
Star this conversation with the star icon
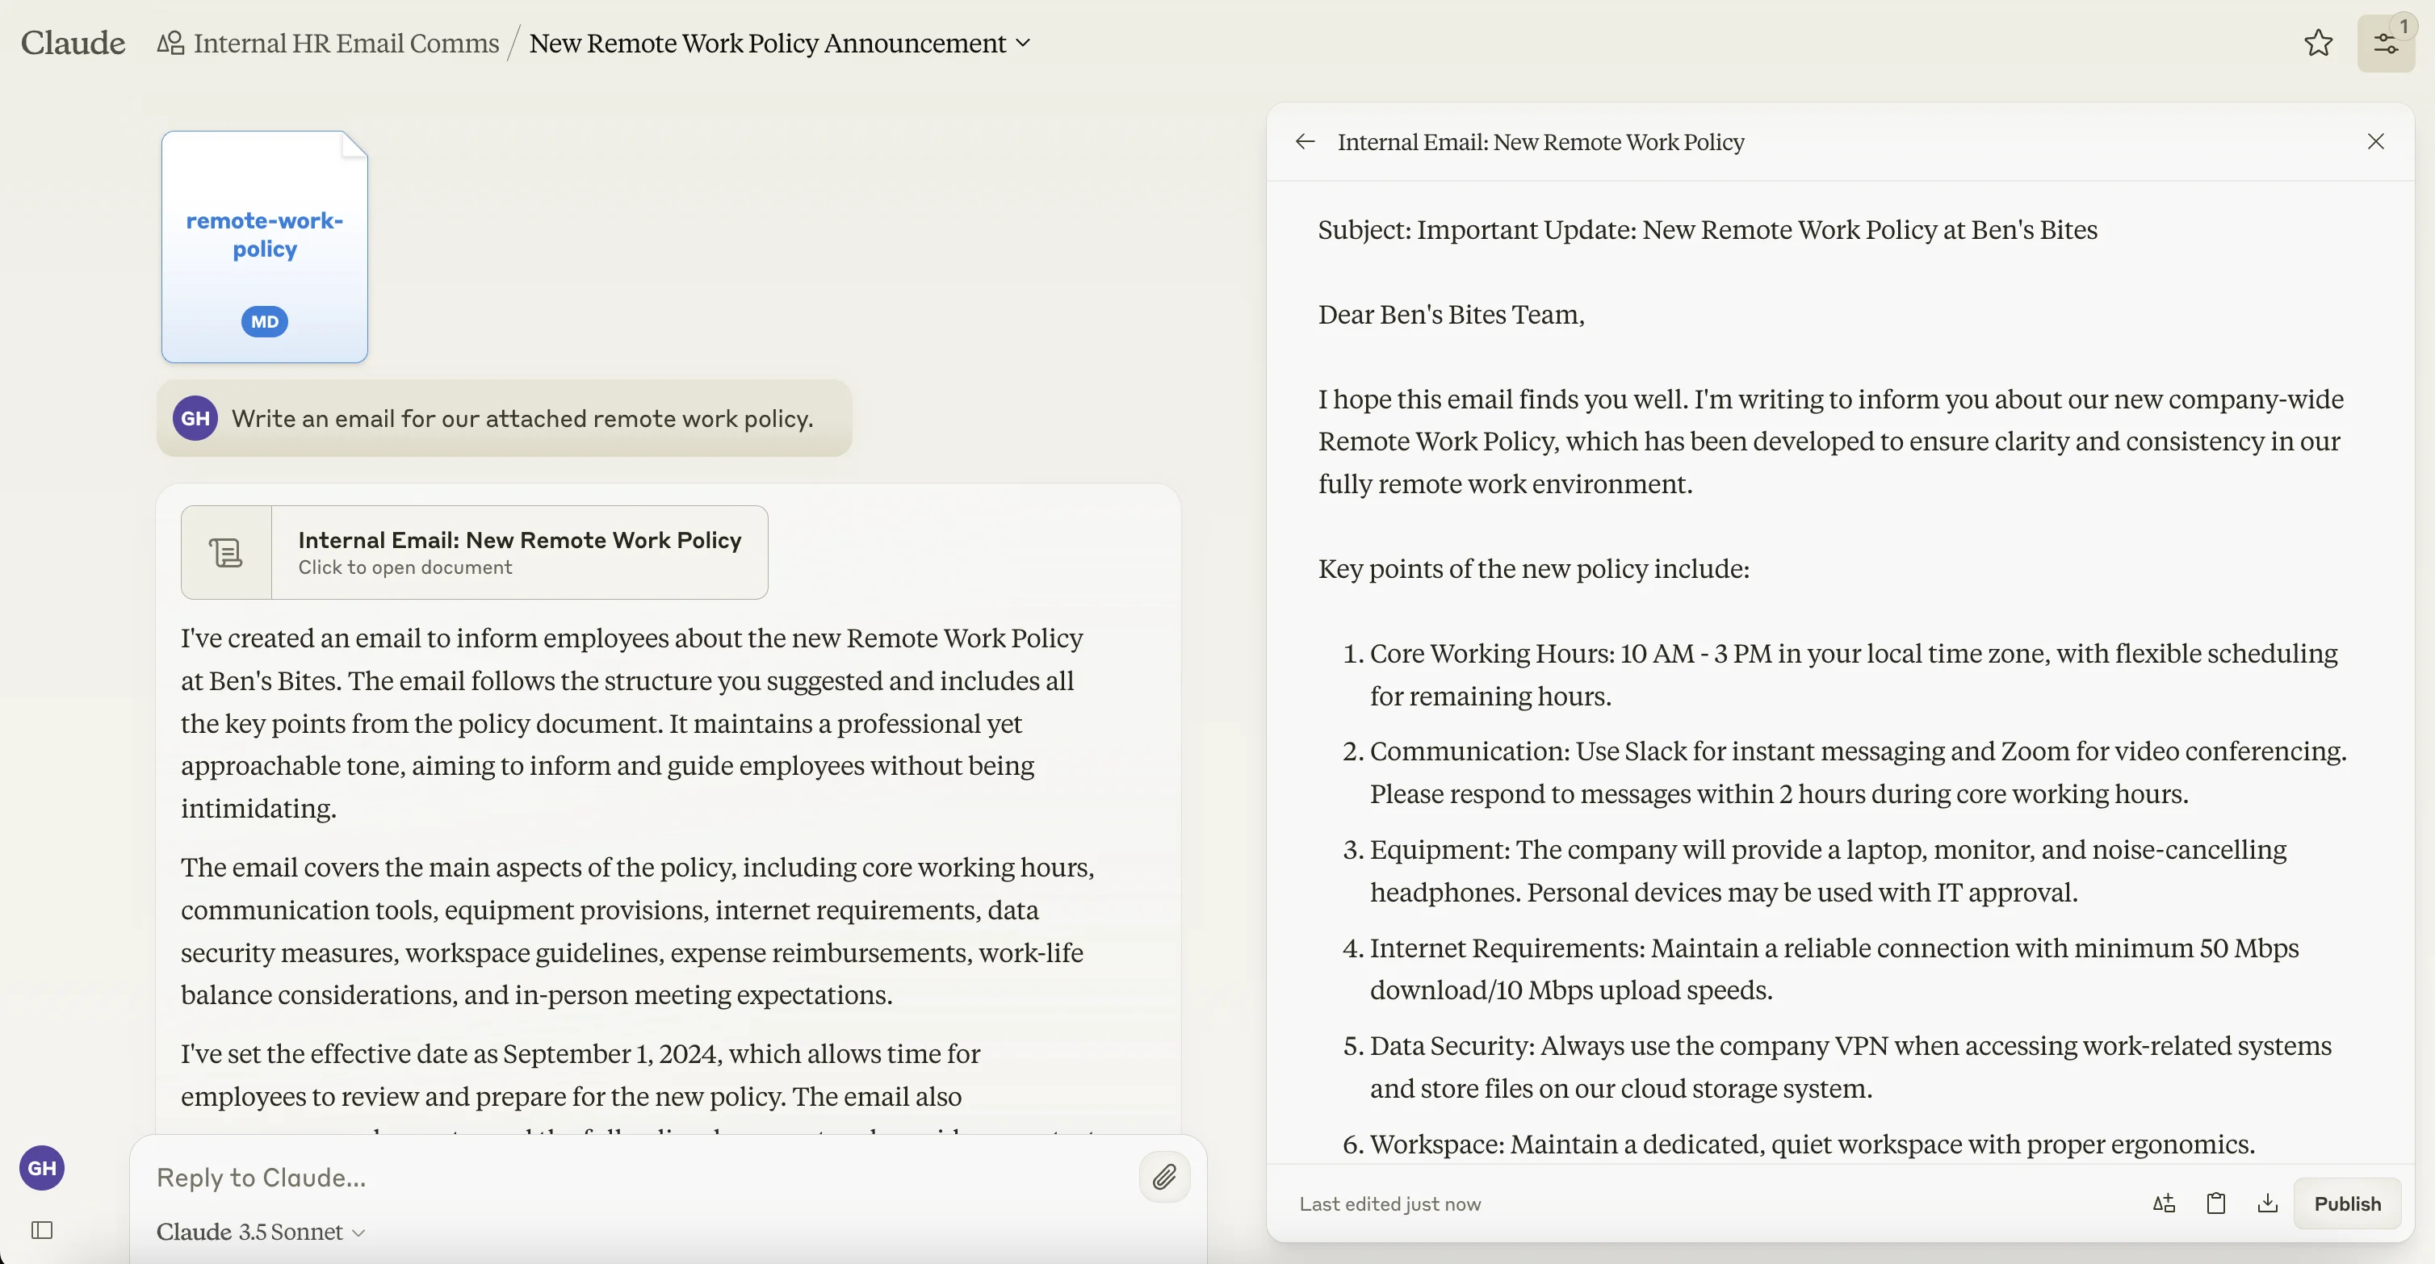tap(2318, 44)
